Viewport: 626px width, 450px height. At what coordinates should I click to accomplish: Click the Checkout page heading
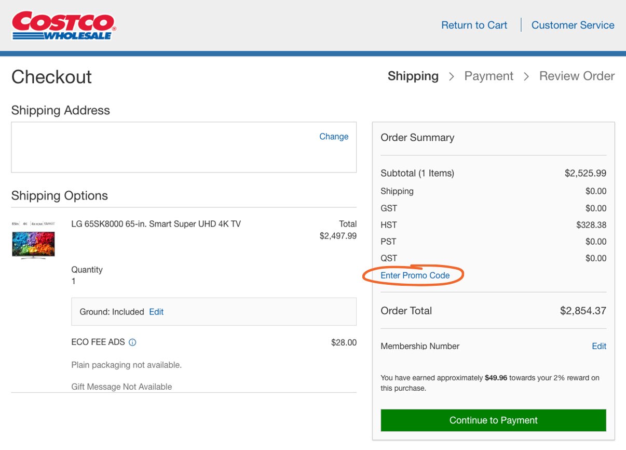click(51, 77)
